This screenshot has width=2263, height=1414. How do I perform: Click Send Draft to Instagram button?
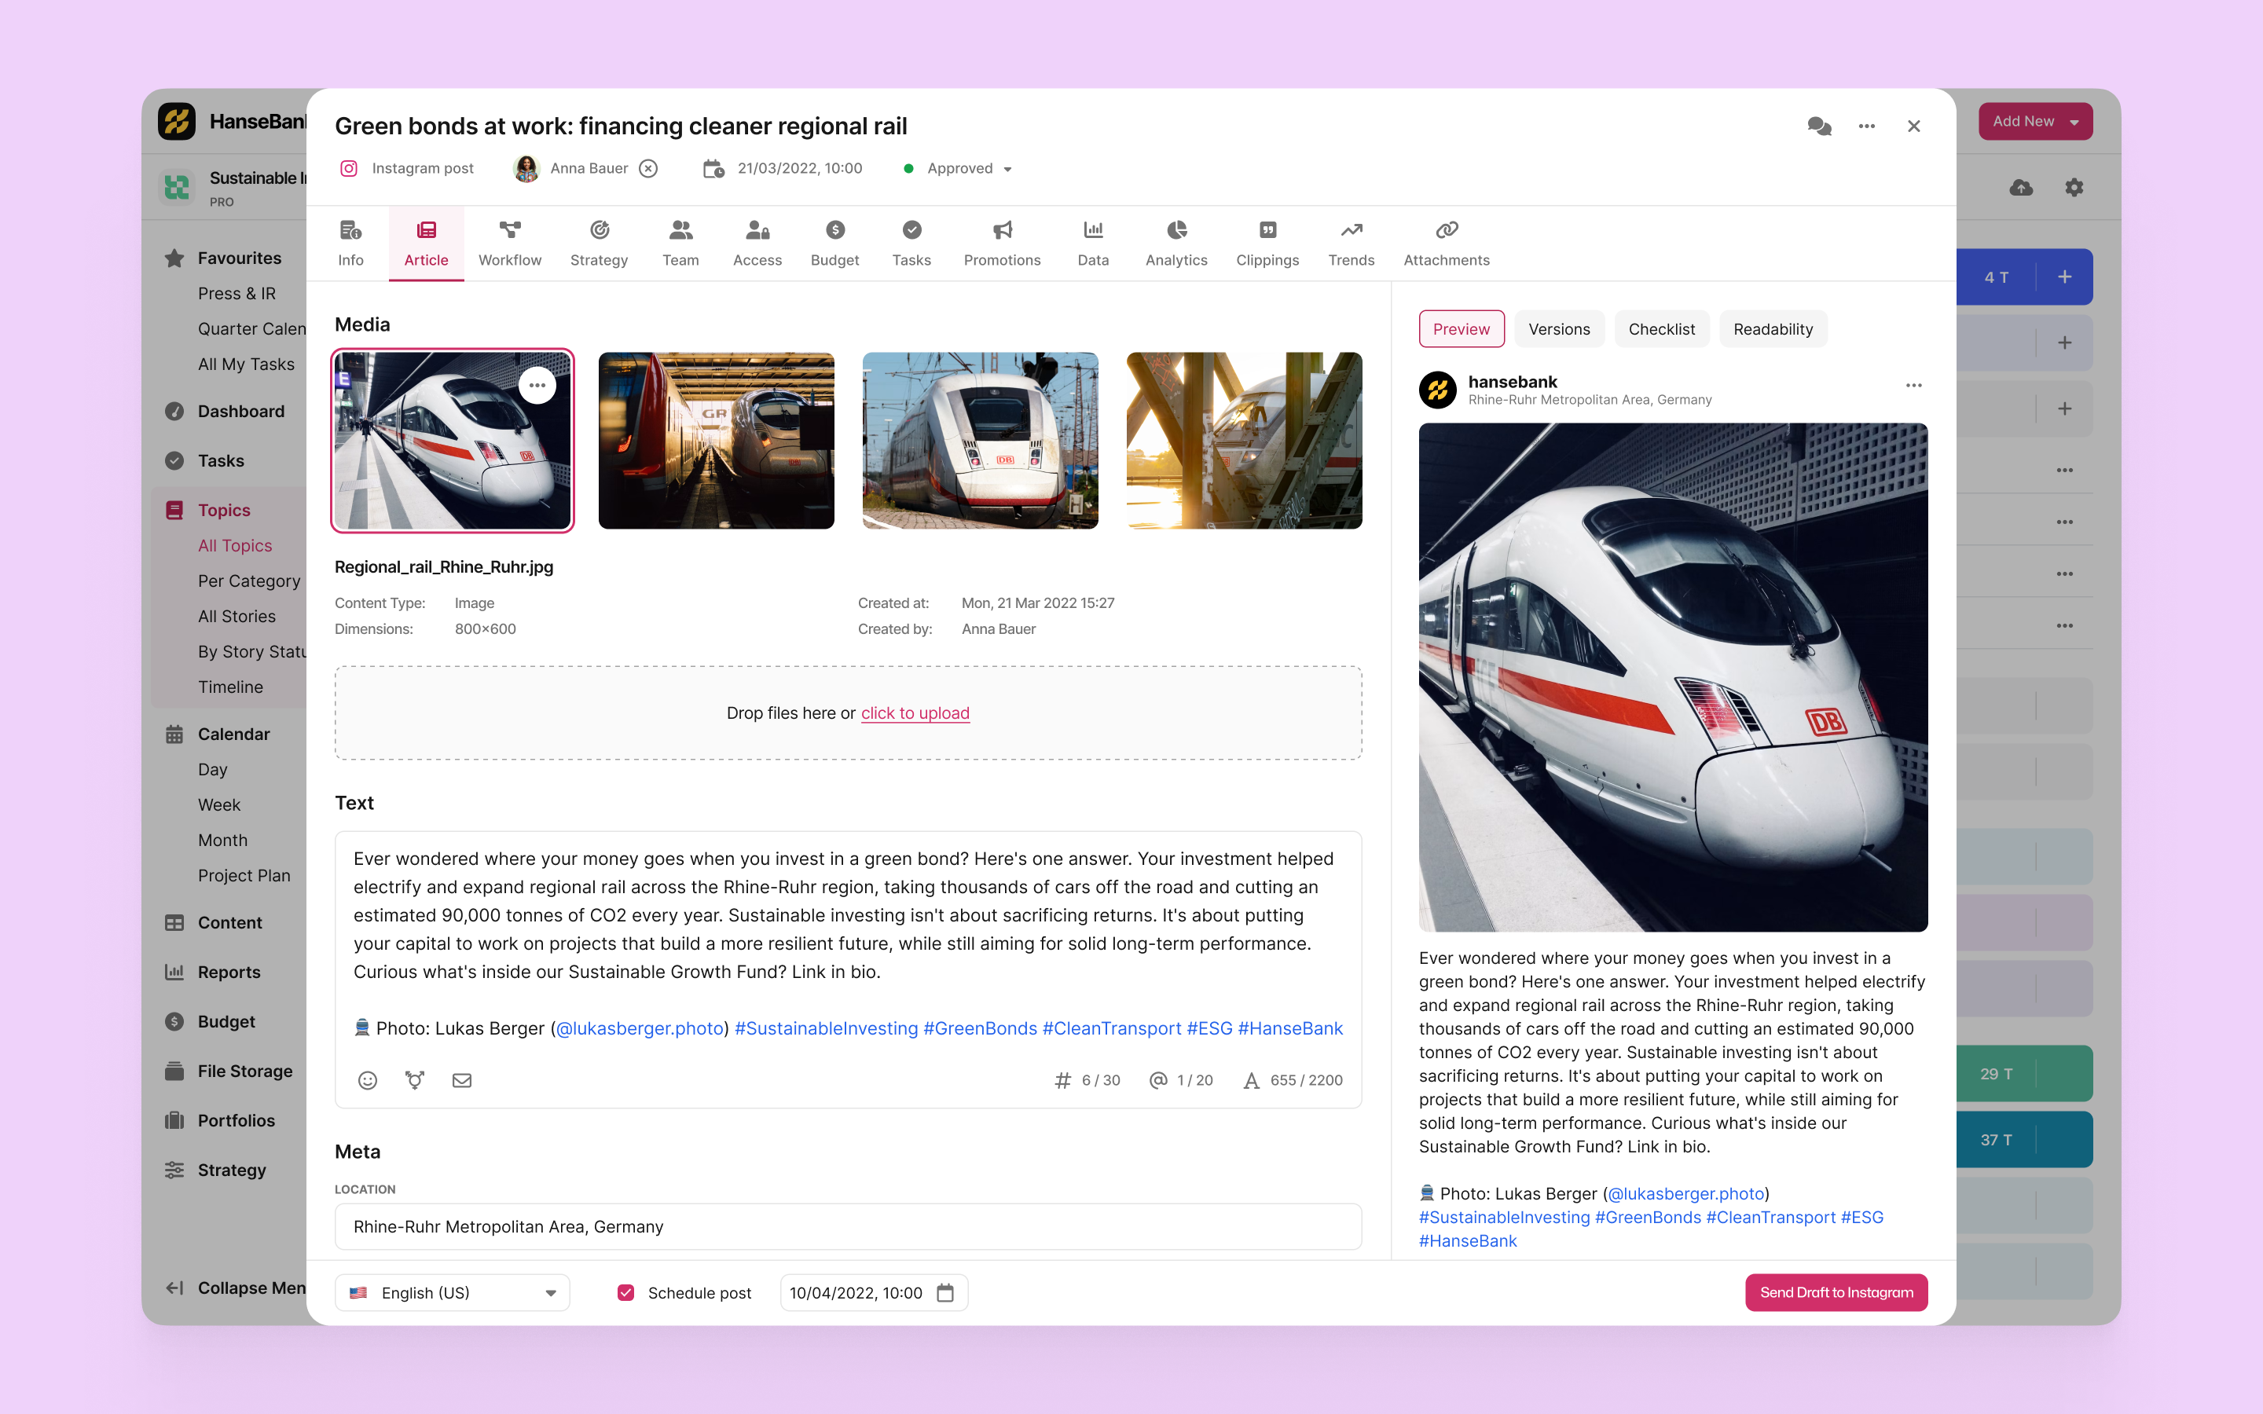coord(1836,1292)
